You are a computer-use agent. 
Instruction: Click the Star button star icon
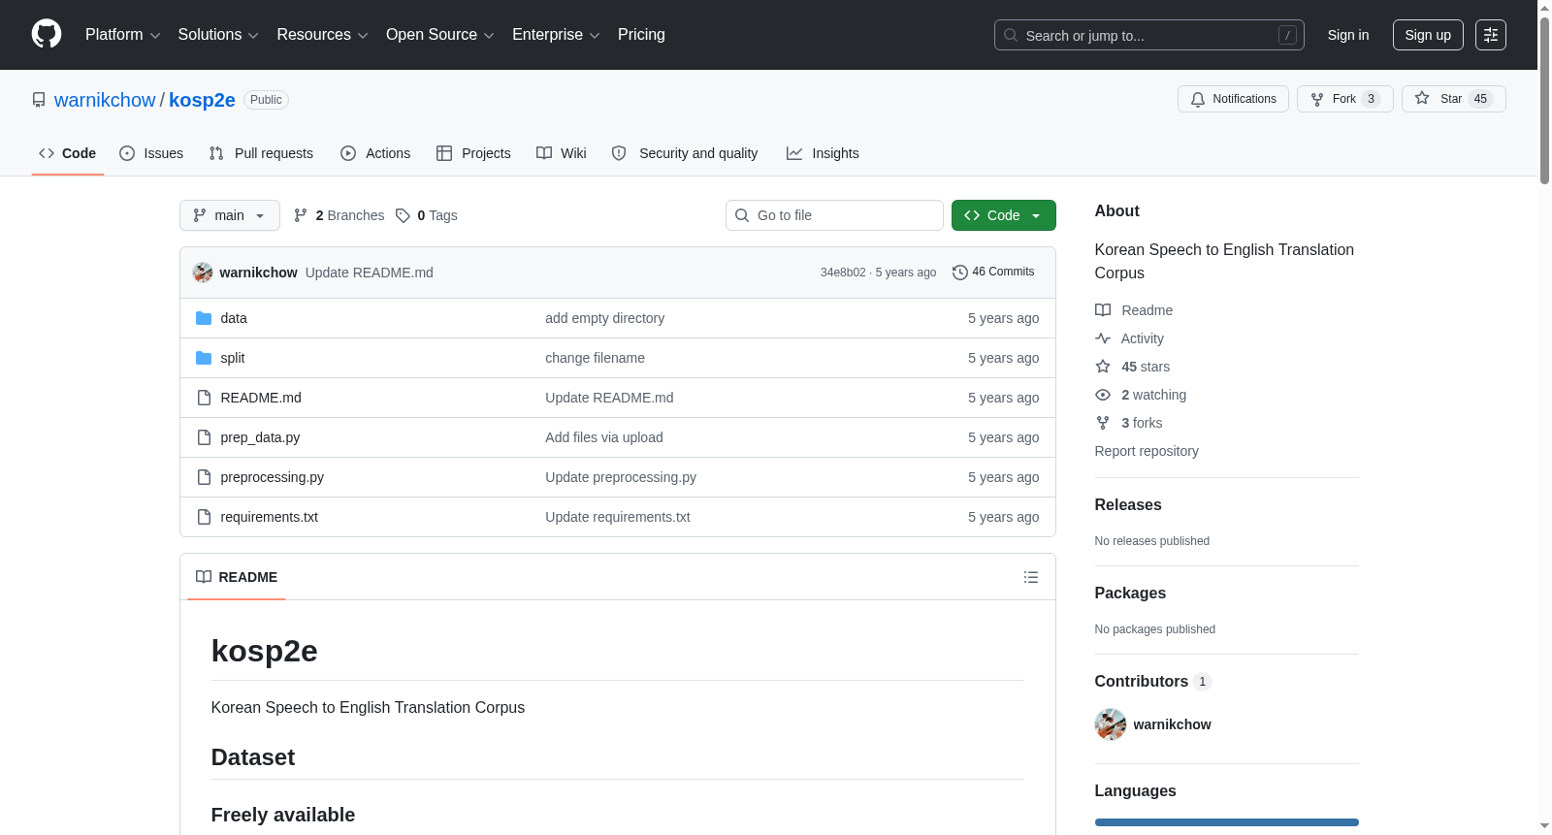(x=1422, y=98)
